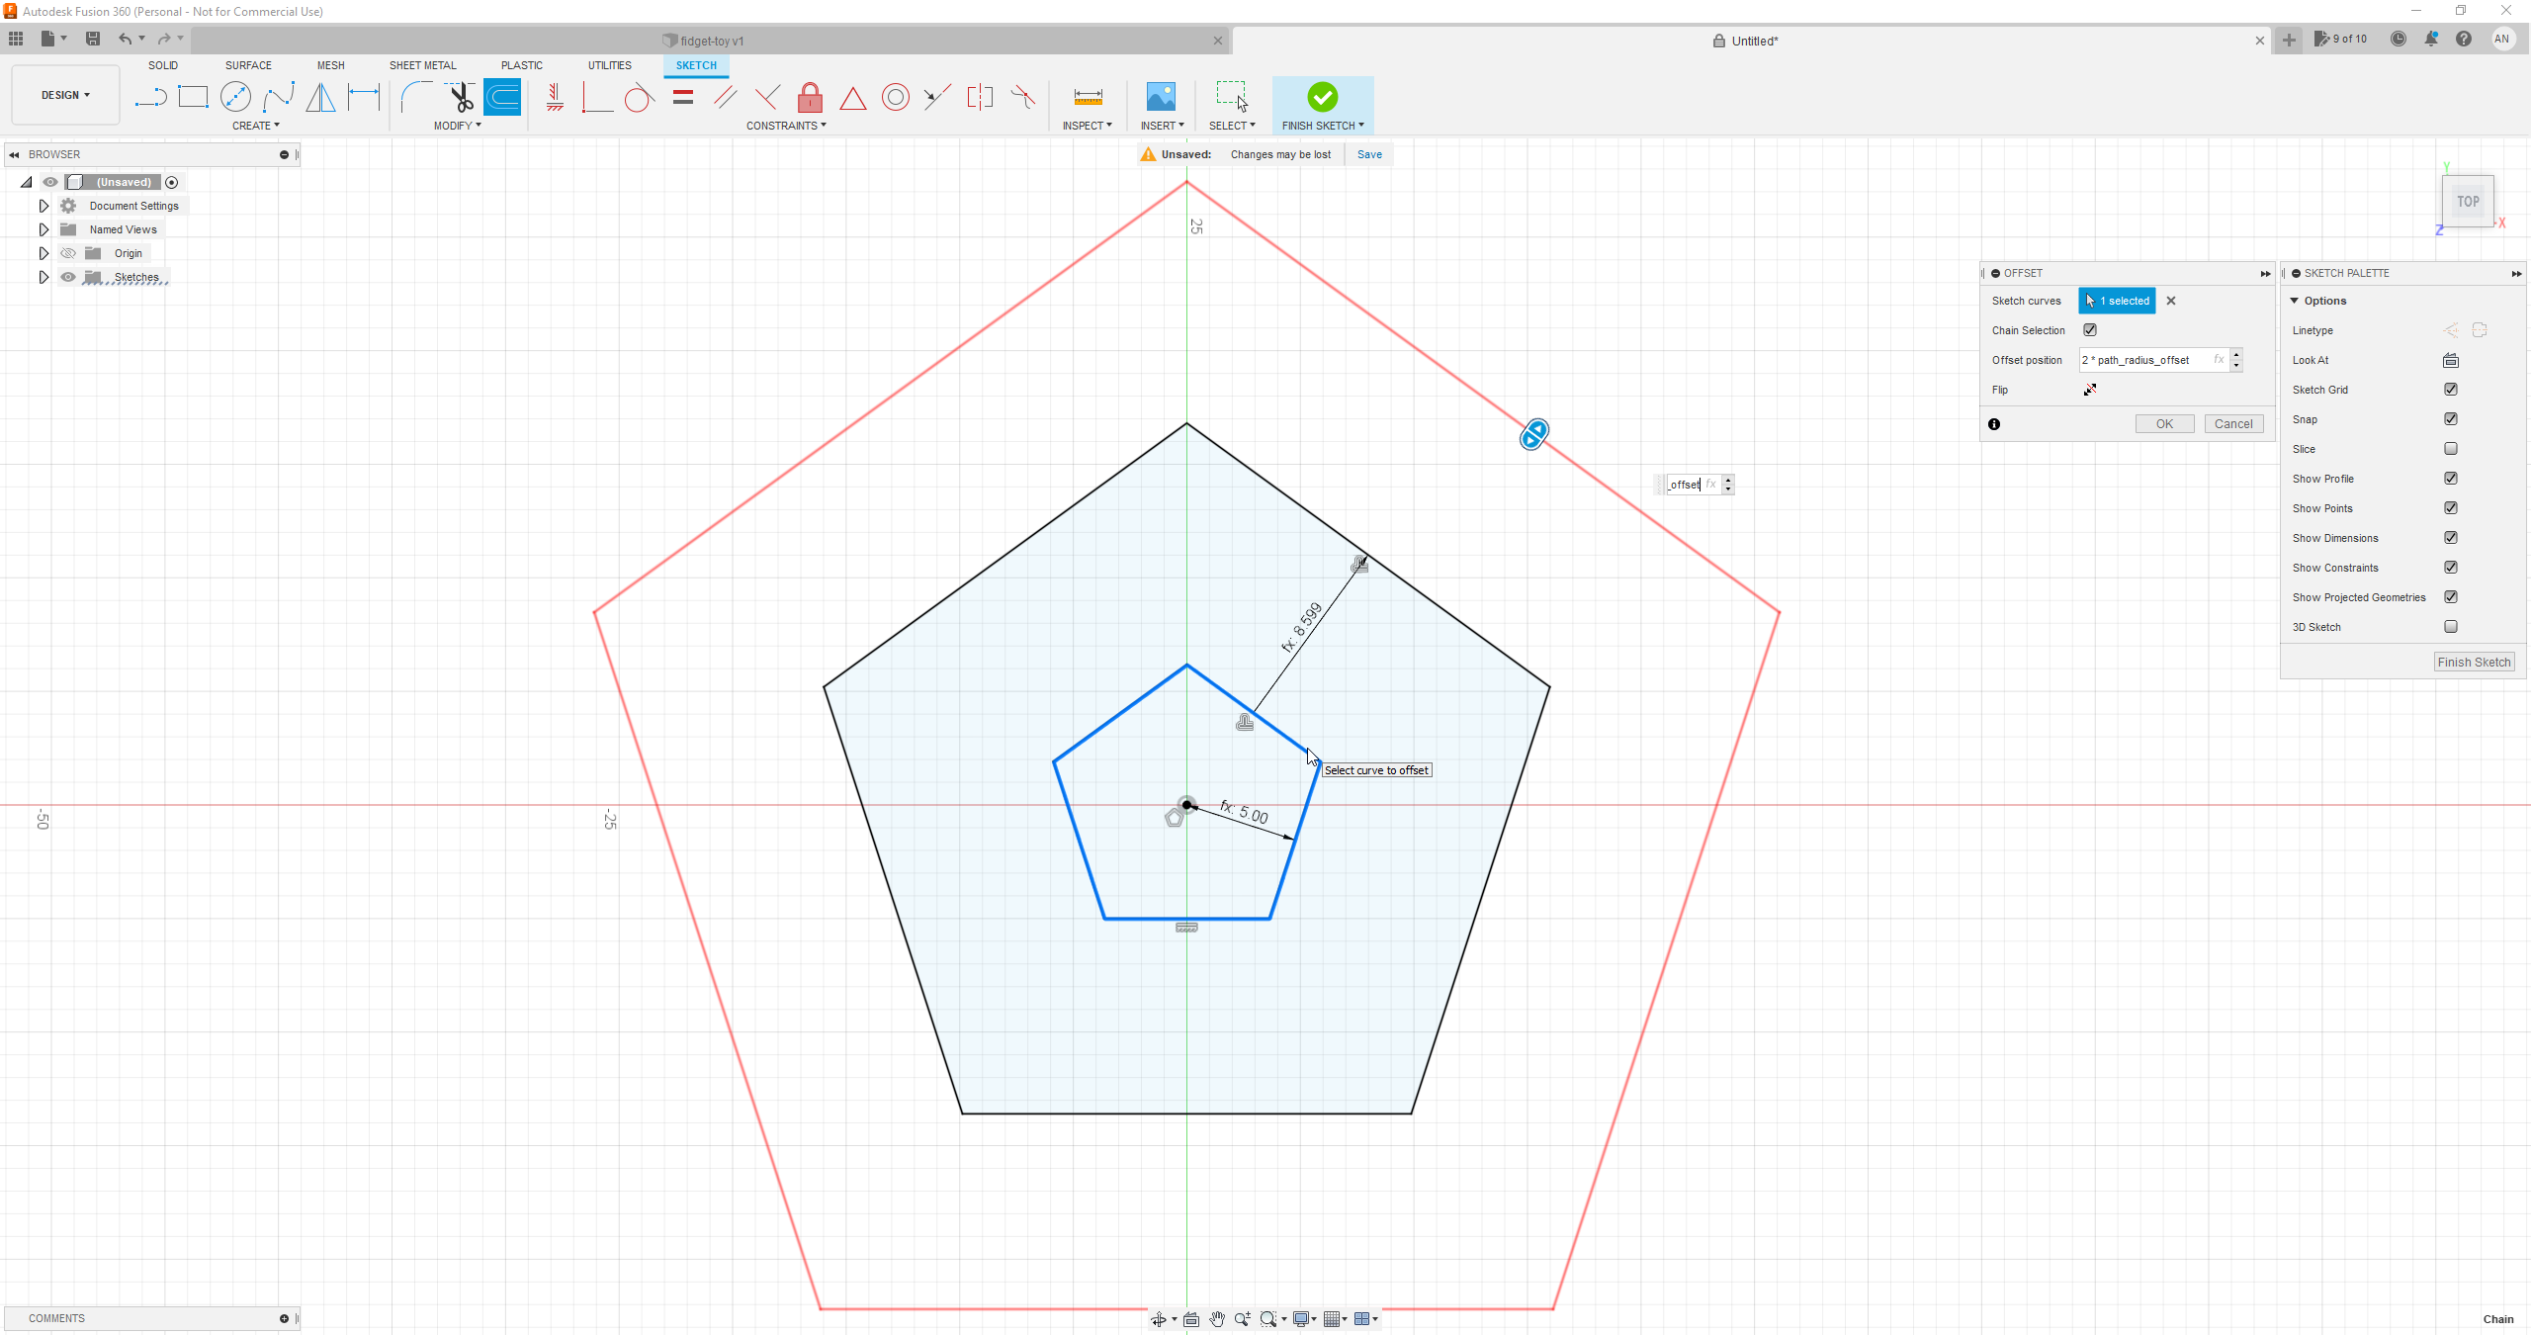This screenshot has width=2531, height=1335.
Task: Click the Flip offset direction icon
Action: 2089,389
